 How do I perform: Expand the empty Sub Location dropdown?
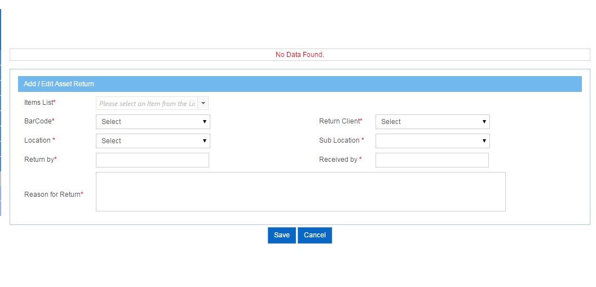[432, 140]
